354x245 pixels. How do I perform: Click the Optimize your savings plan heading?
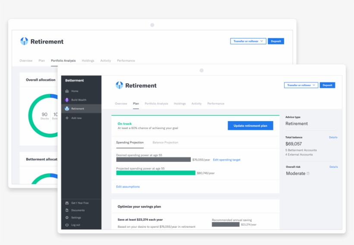pyautogui.click(x=139, y=207)
